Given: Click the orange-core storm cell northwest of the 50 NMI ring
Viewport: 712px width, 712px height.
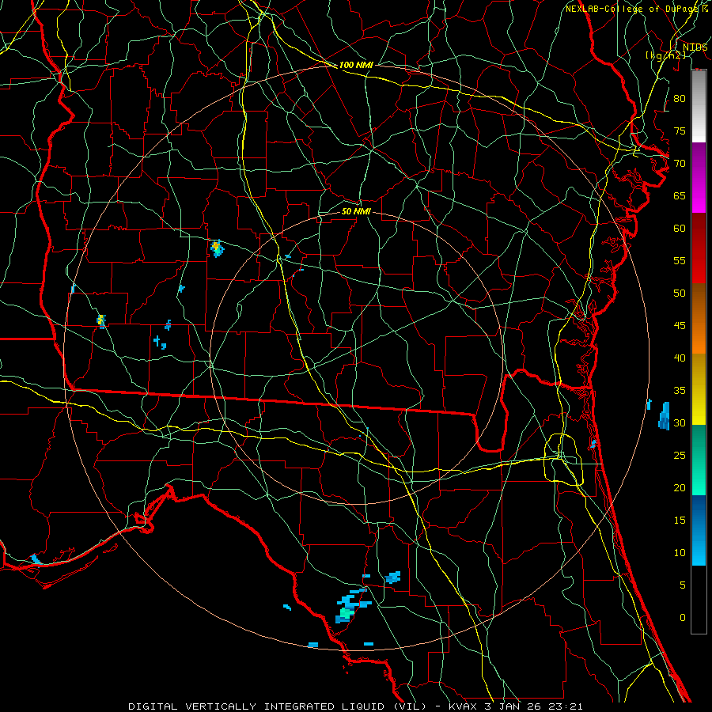Looking at the screenshot, I should click(217, 248).
